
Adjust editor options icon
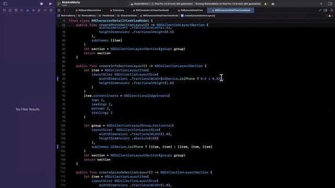(x=325, y=10)
